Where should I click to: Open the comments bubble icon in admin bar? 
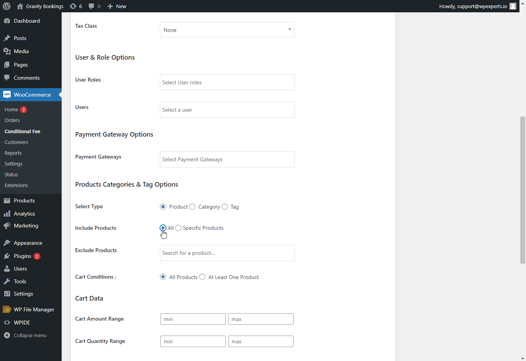(91, 6)
